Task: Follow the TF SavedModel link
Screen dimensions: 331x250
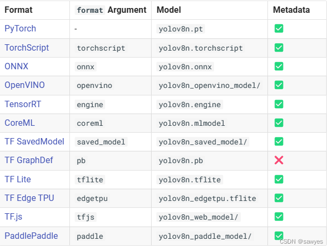Action: pyautogui.click(x=34, y=141)
